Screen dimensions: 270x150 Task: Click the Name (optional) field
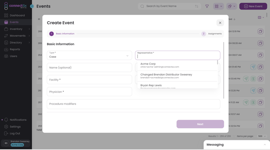pyautogui.click(x=89, y=67)
